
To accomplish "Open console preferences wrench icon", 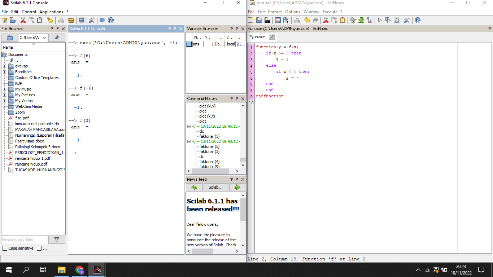I will tap(92, 20).
